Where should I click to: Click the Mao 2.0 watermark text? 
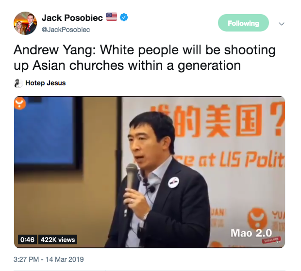pos(251,233)
